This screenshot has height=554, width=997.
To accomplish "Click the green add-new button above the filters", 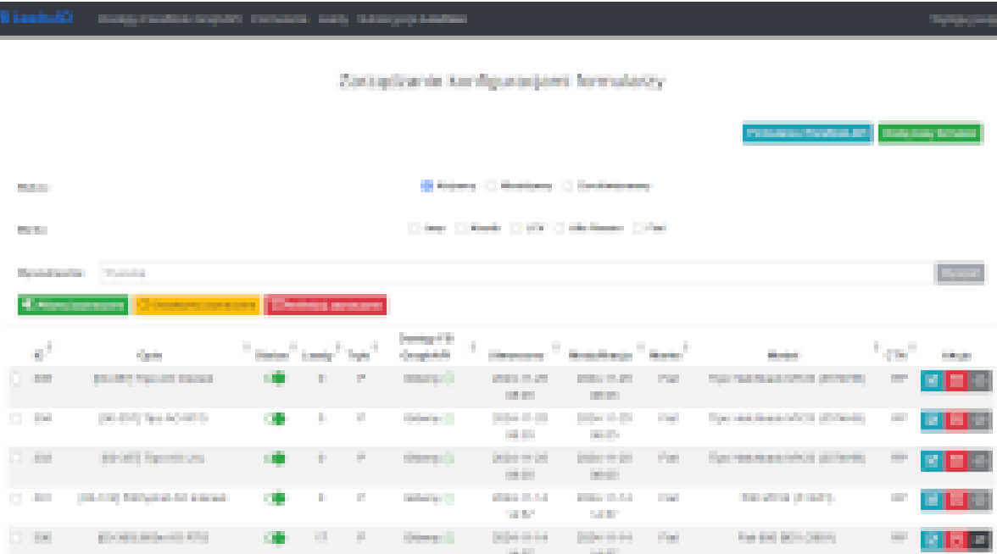I will coord(929,134).
